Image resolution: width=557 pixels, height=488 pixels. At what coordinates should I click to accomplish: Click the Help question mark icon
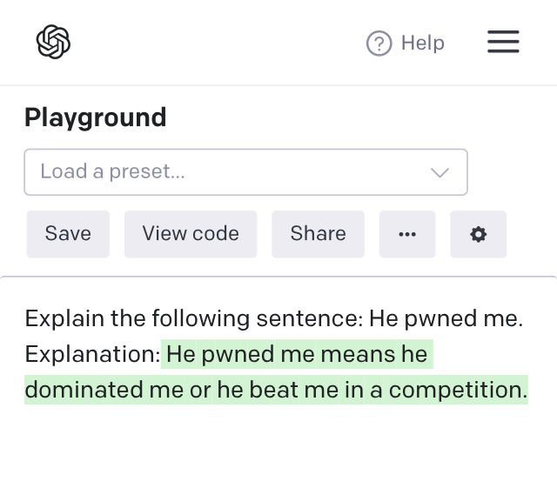(x=379, y=43)
